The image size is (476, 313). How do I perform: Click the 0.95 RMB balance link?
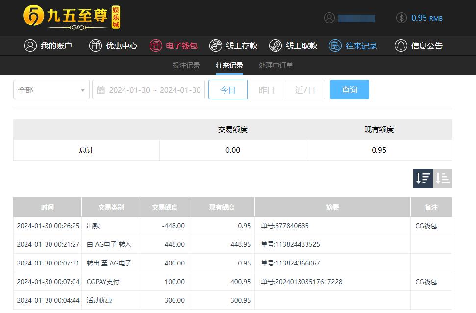pyautogui.click(x=427, y=18)
